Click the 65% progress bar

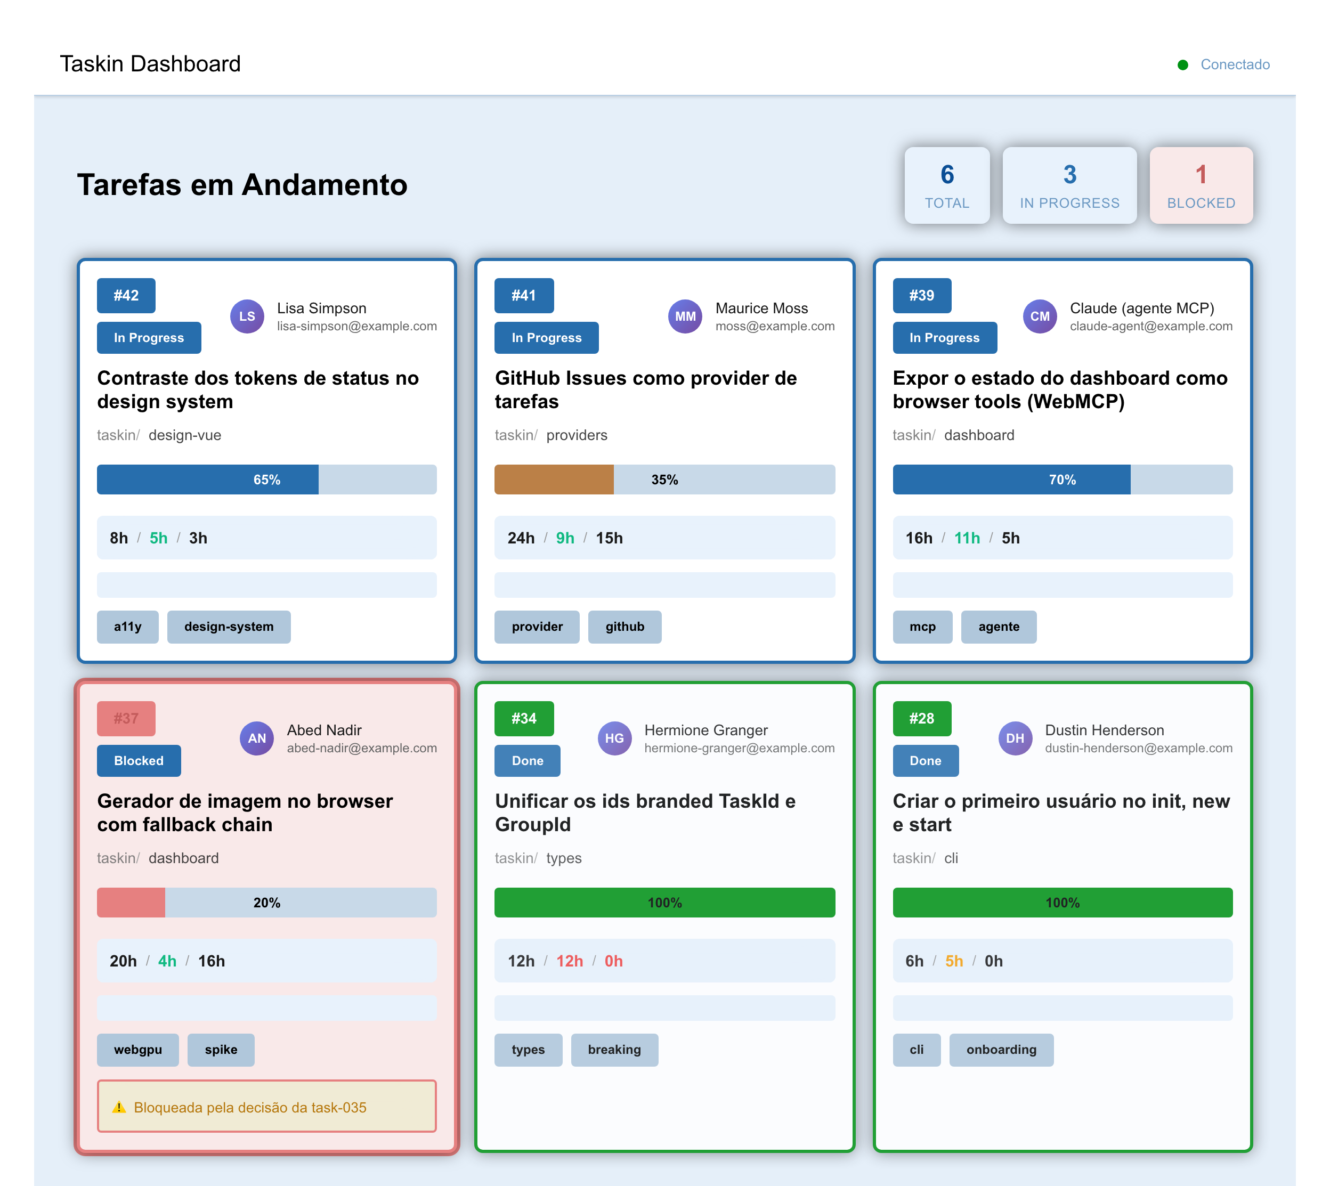coord(266,480)
